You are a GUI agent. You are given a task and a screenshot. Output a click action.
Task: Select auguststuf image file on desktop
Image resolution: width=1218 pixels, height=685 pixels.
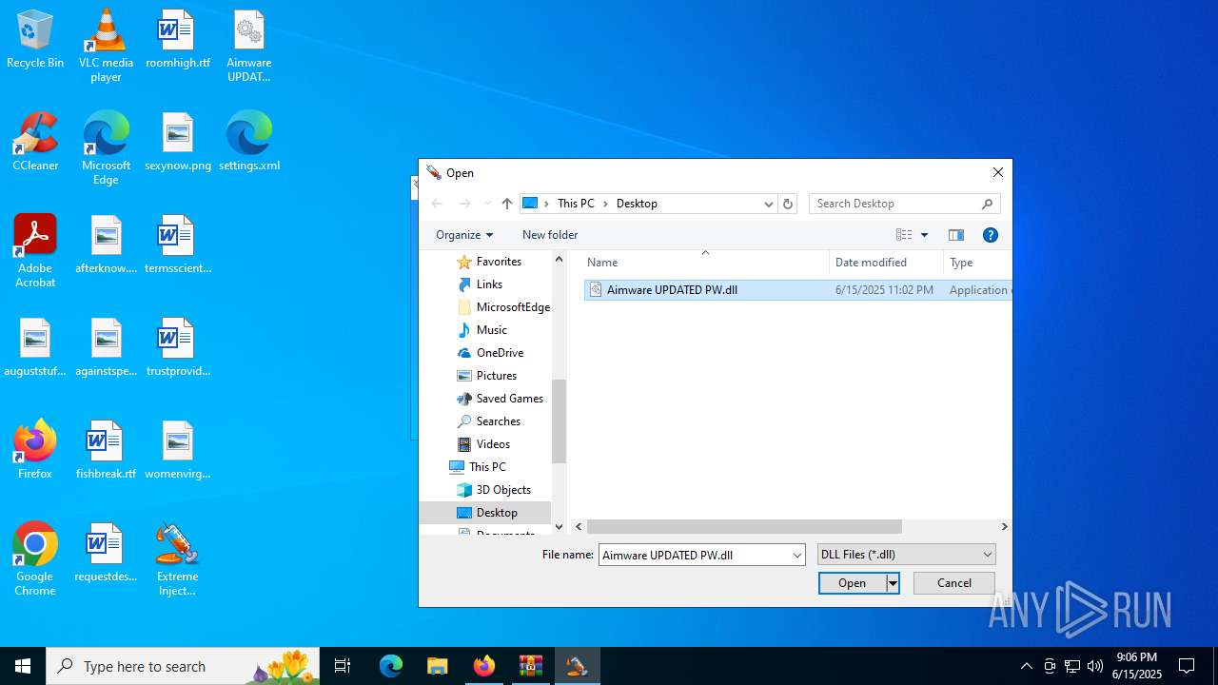click(x=35, y=348)
